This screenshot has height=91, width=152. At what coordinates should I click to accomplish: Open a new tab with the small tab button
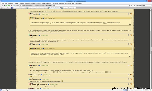tap(75, 8)
